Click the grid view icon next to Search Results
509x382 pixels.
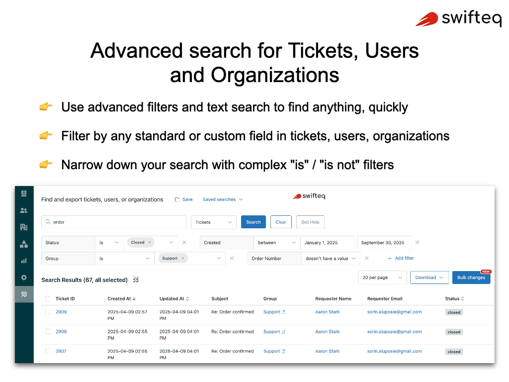(x=136, y=280)
